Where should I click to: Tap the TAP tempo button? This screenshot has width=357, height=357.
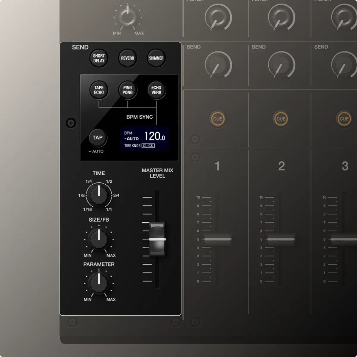click(98, 137)
